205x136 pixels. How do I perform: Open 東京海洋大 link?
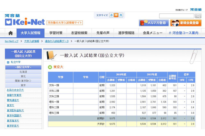13,121
